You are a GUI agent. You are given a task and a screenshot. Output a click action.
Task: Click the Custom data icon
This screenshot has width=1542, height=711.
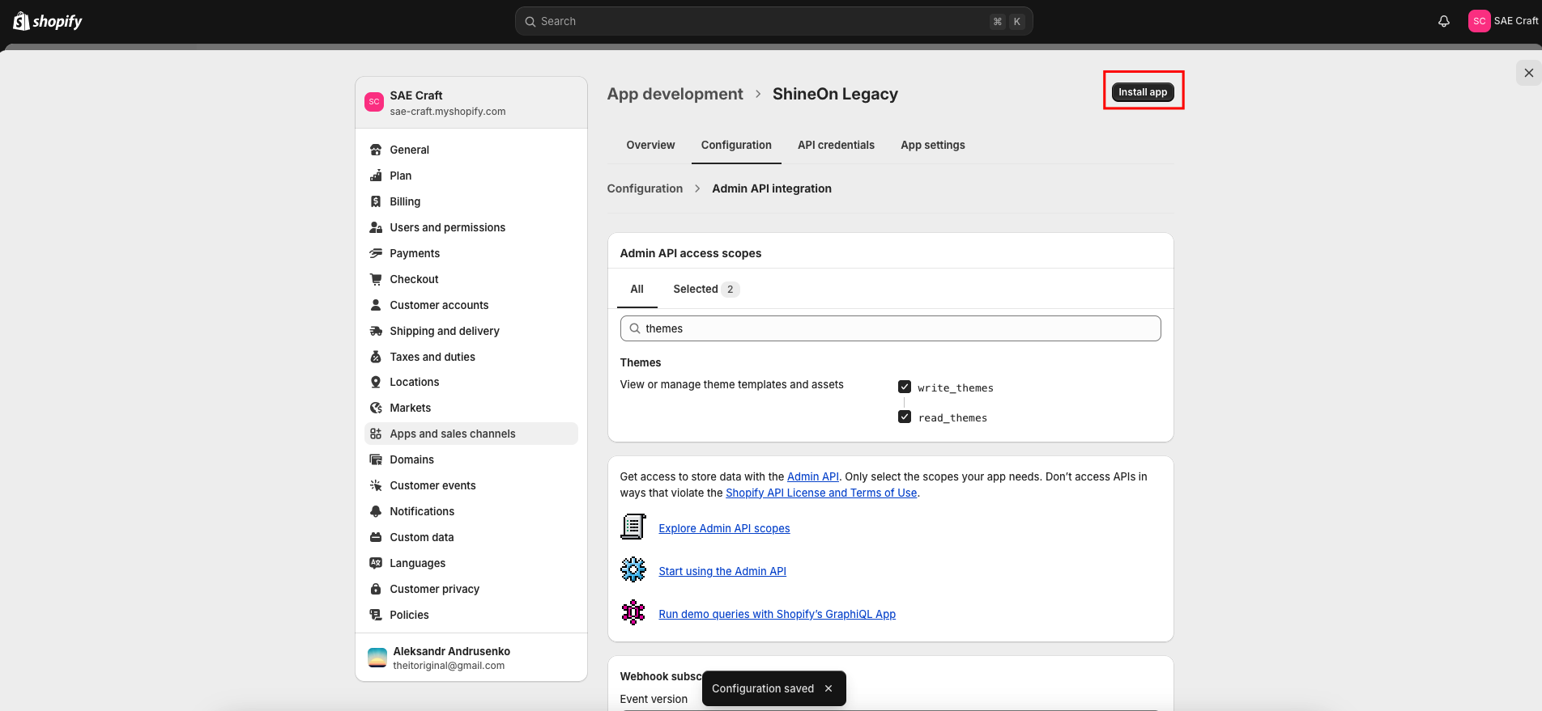[x=376, y=537]
